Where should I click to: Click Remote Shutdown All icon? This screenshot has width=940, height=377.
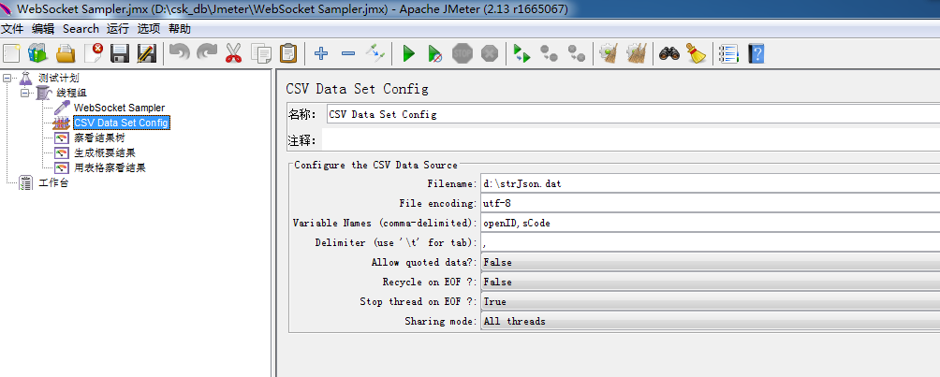(577, 53)
